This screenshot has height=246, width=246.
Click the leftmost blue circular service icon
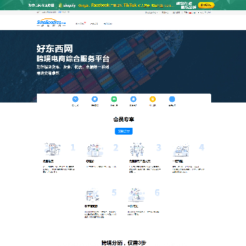pyautogui.click(x=75, y=99)
